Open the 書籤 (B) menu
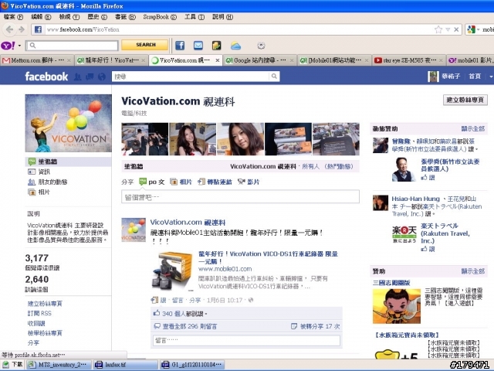This screenshot has width=494, height=371. click(x=125, y=17)
